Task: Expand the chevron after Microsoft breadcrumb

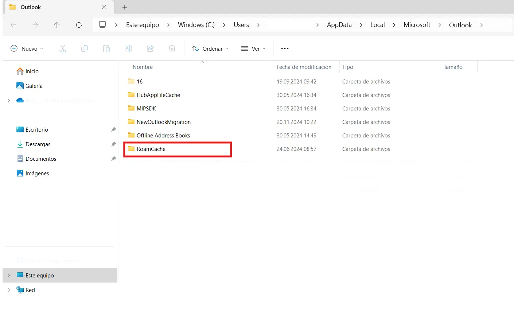Action: [x=440, y=25]
